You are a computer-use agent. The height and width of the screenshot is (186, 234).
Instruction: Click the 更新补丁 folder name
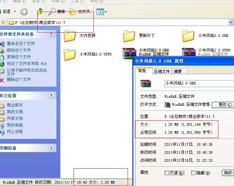(x=147, y=36)
